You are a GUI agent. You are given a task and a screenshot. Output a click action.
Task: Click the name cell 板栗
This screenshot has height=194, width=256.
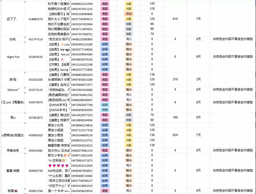point(13,191)
